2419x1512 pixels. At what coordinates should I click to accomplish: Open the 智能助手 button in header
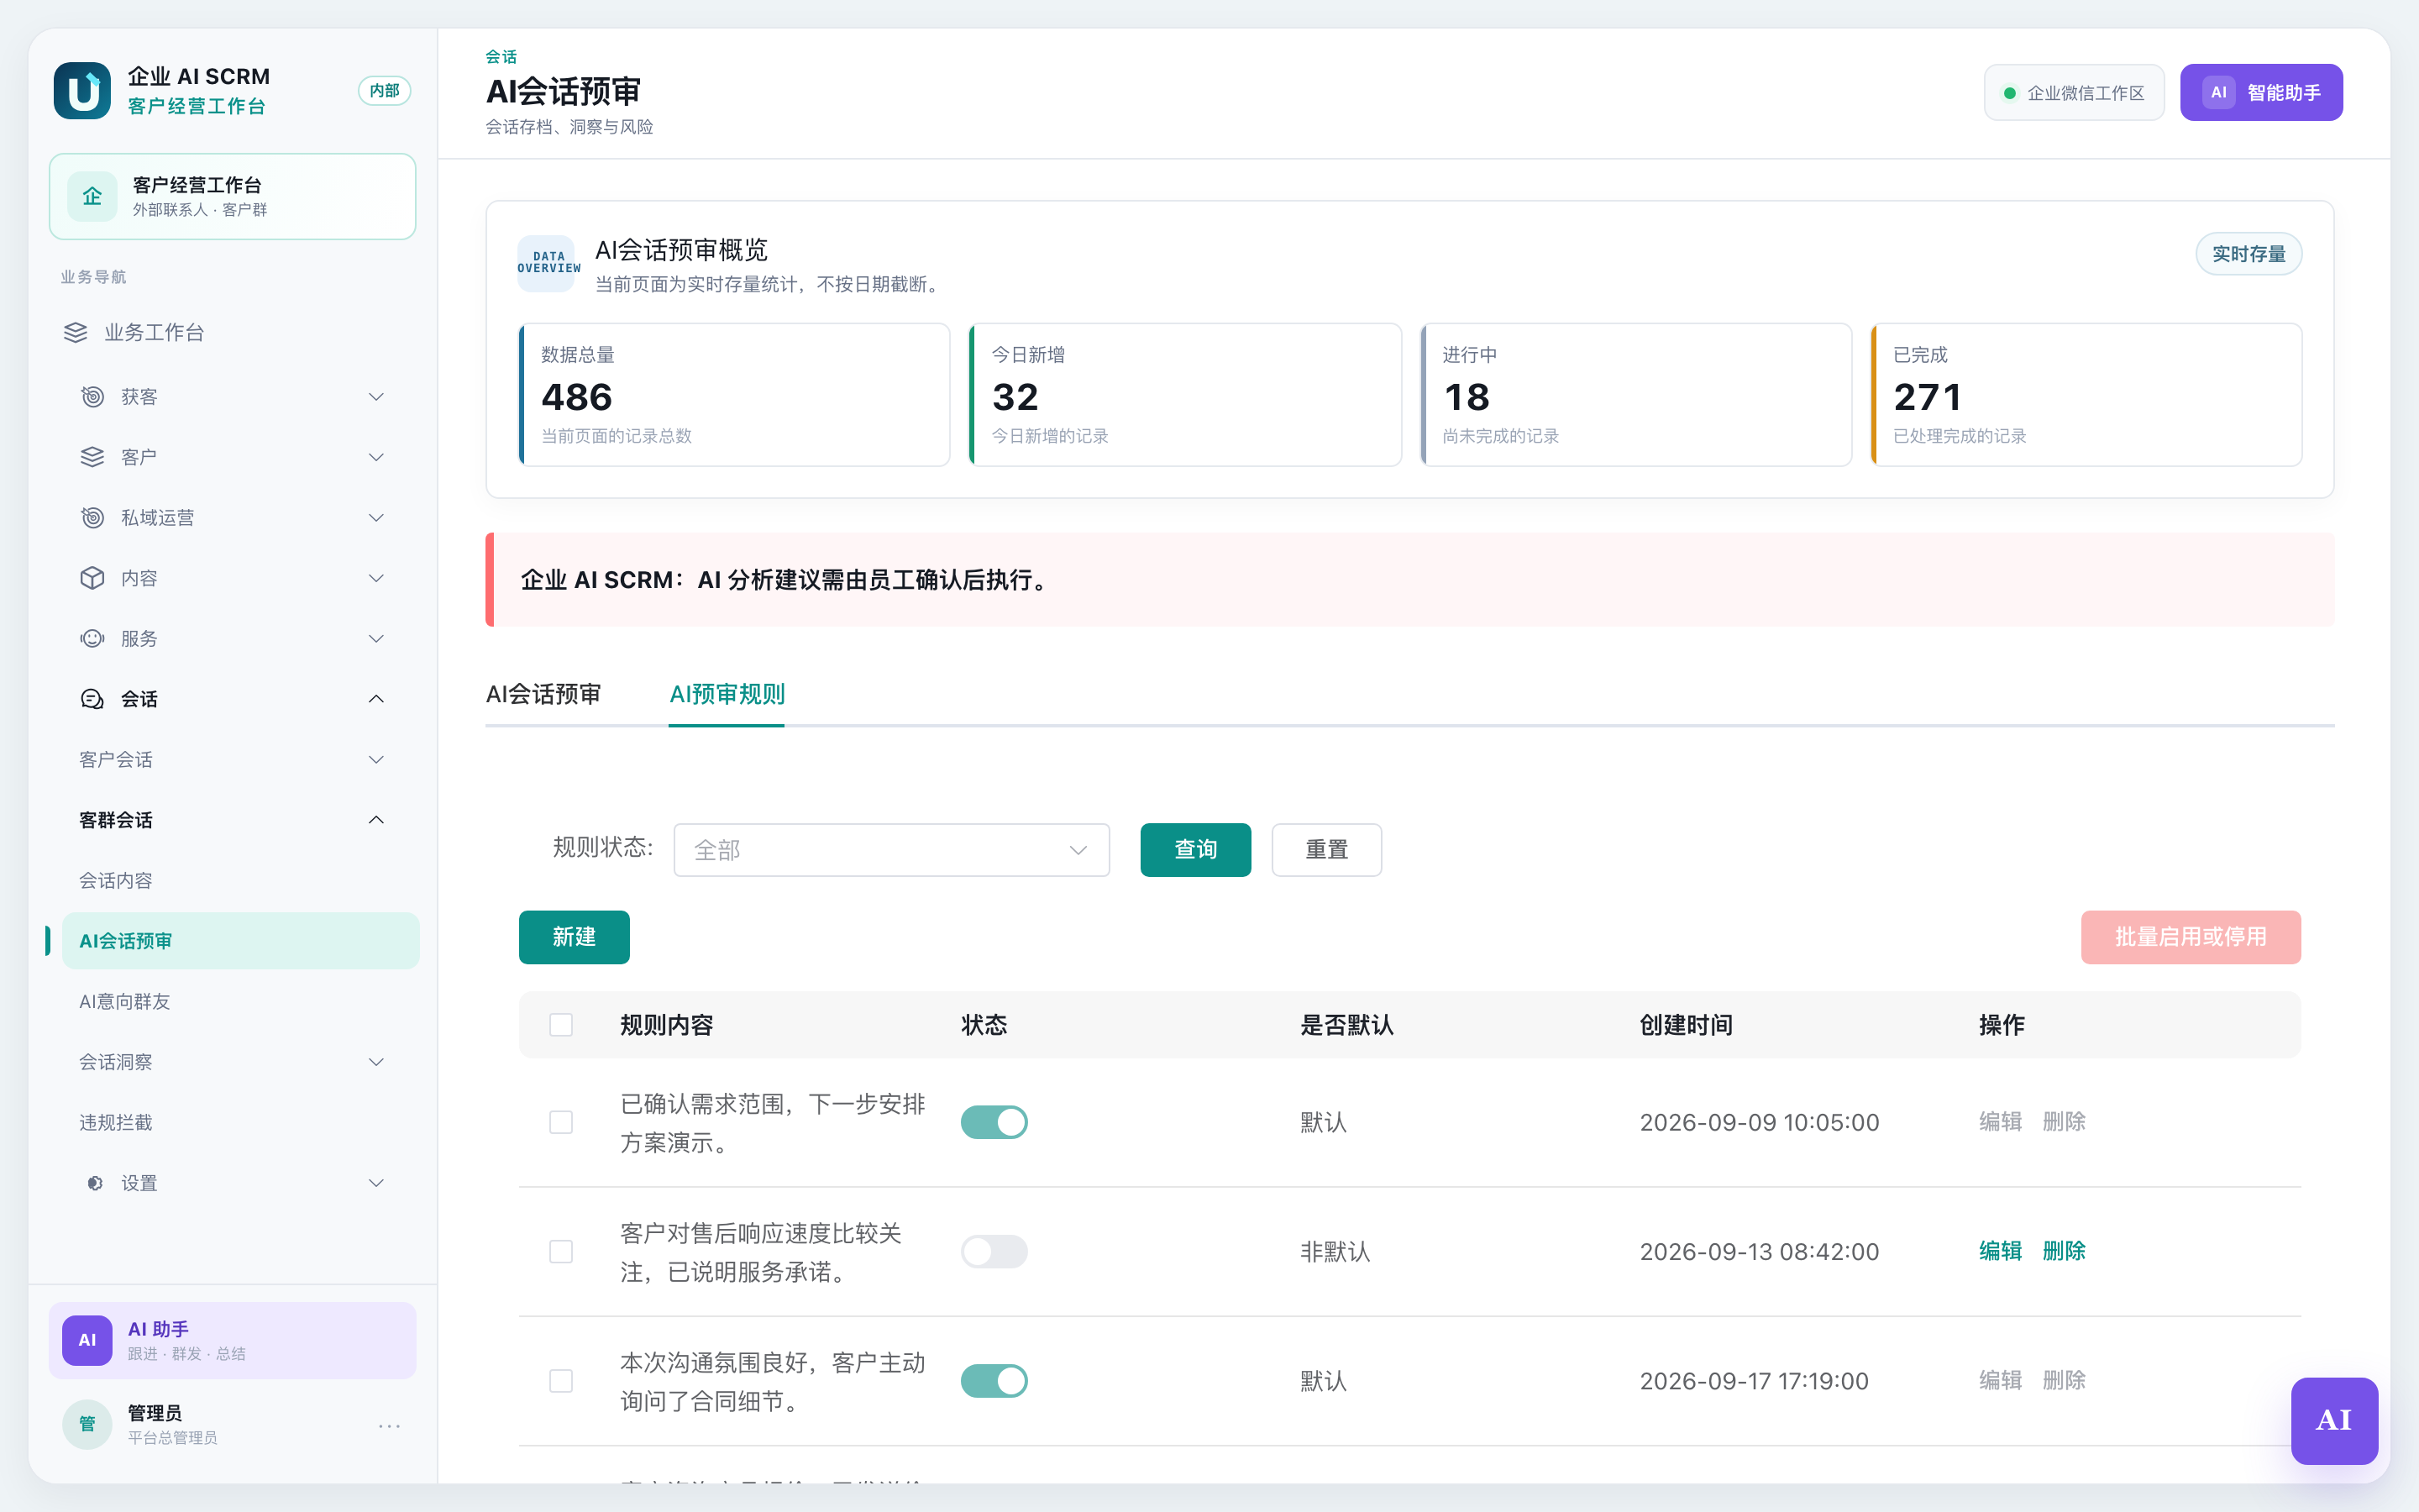(x=2261, y=92)
